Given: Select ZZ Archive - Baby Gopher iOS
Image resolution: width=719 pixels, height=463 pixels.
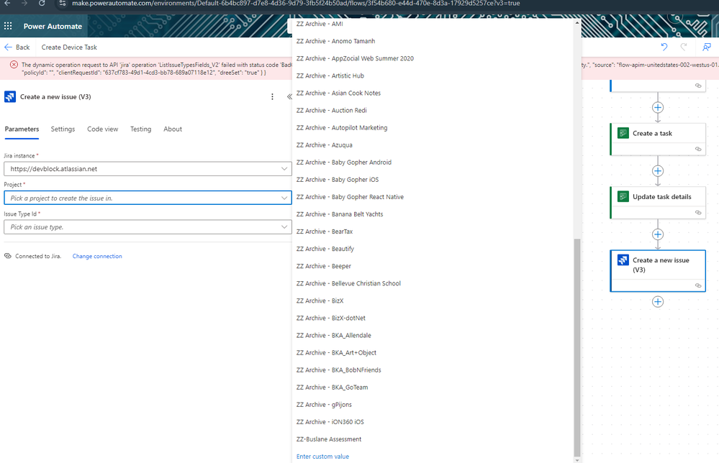Looking at the screenshot, I should (x=338, y=180).
